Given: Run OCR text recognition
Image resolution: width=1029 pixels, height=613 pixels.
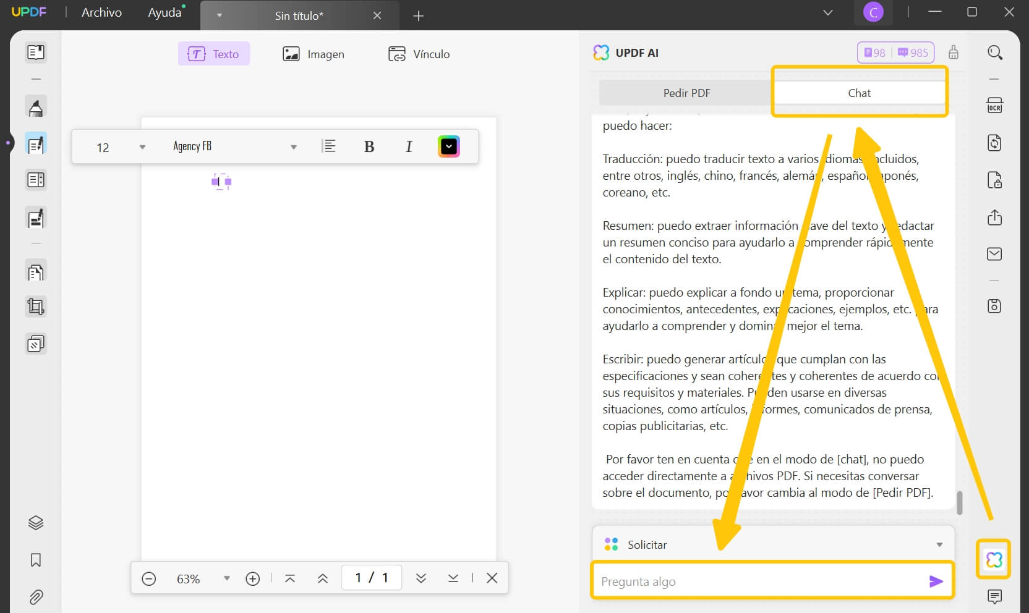Looking at the screenshot, I should pos(994,106).
